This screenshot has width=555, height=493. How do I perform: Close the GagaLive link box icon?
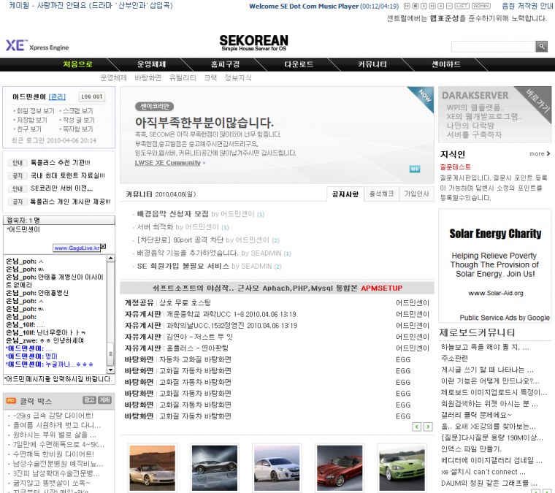103,246
